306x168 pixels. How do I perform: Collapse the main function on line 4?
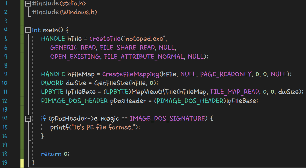28,30
